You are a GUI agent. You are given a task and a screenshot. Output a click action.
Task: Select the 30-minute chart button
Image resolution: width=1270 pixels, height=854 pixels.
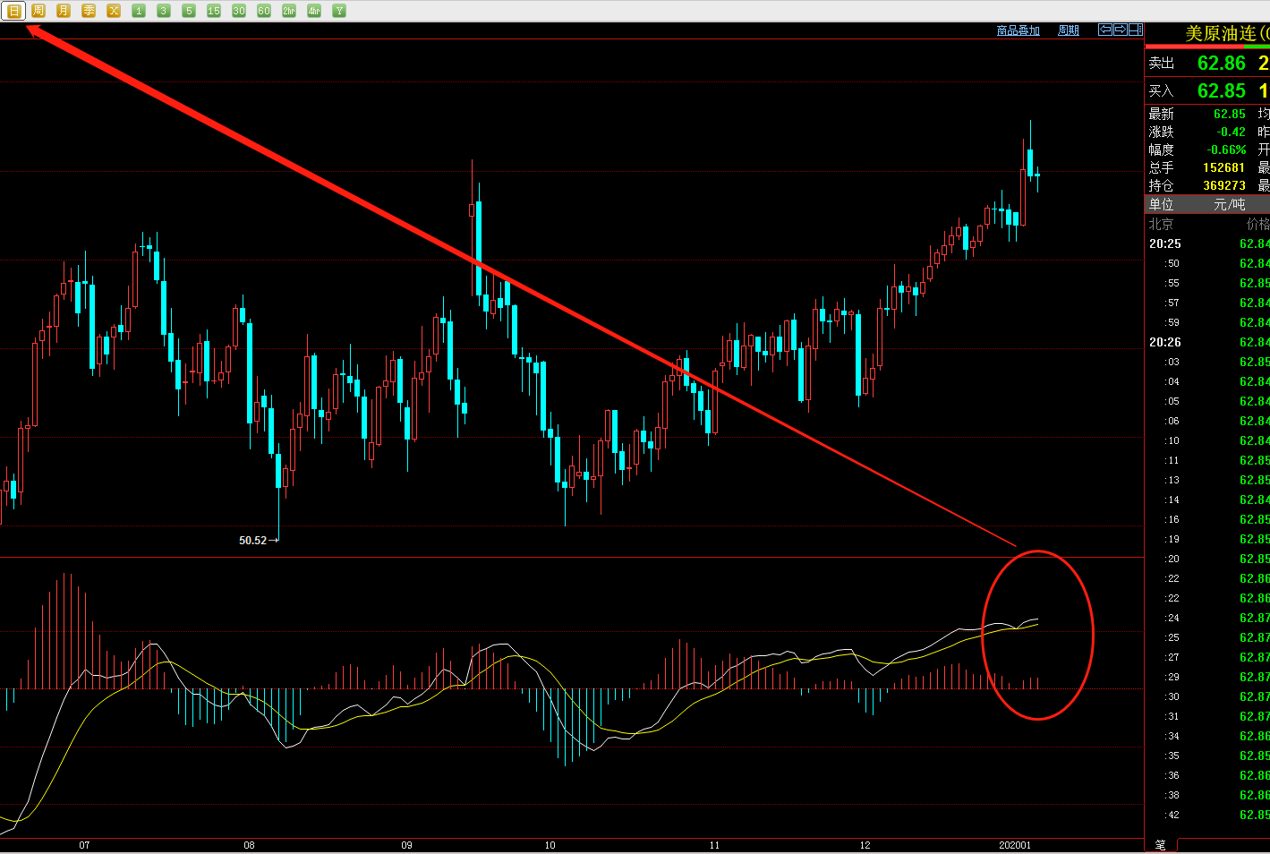coord(239,11)
